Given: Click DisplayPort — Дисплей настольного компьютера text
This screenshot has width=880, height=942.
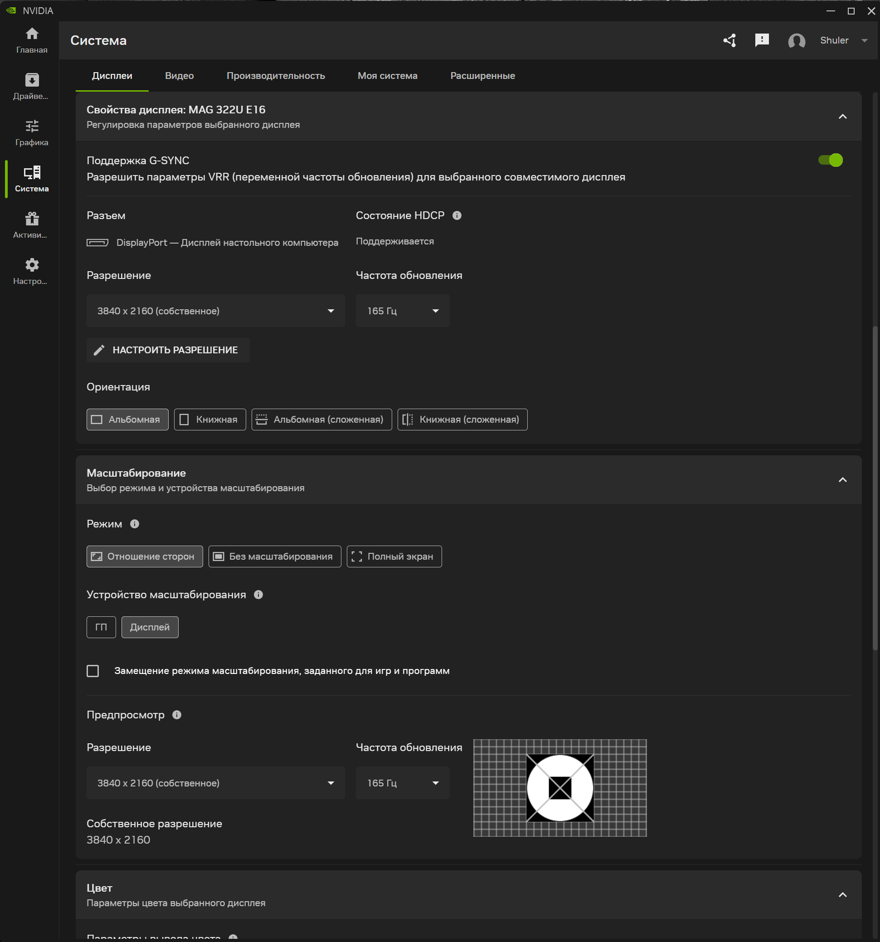Looking at the screenshot, I should pos(227,243).
